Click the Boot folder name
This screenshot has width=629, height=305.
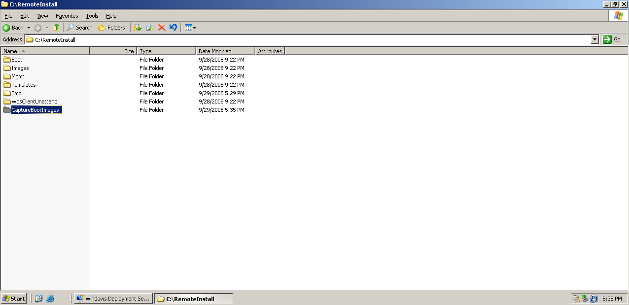click(17, 60)
